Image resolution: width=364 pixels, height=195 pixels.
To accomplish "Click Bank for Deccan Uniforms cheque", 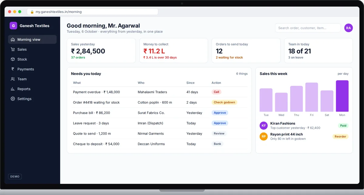I will (x=217, y=144).
